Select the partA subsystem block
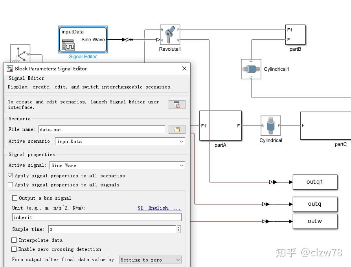 pos(221,126)
